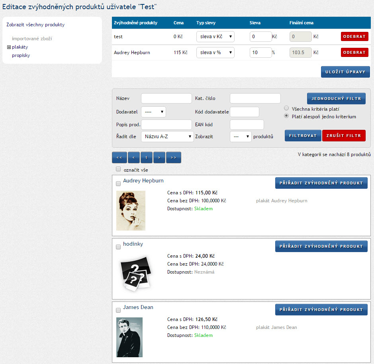This screenshot has height=364, width=374.
Task: Jump to last page with >> button
Action: click(173, 158)
